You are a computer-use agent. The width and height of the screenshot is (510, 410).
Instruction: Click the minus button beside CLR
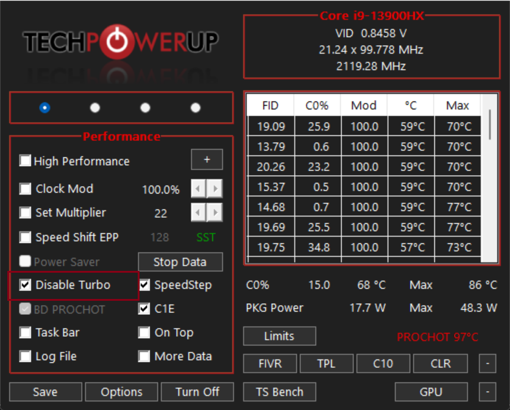coord(487,364)
